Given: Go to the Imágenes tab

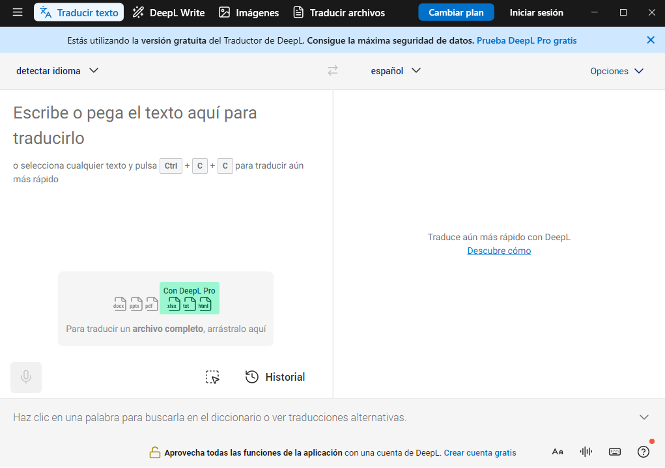Looking at the screenshot, I should 249,12.
